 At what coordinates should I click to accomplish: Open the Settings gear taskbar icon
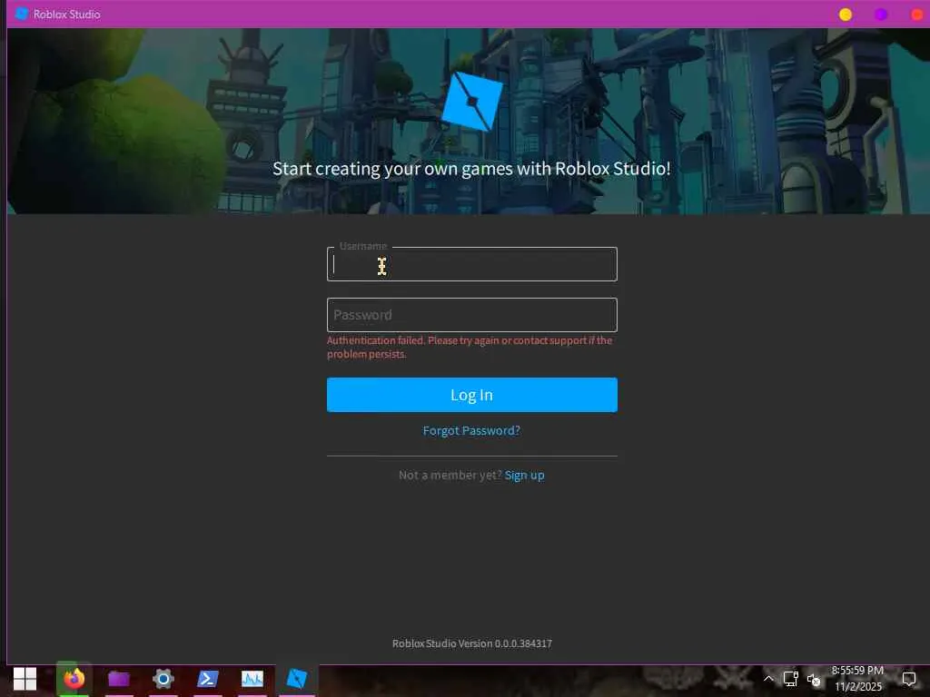[x=163, y=679]
